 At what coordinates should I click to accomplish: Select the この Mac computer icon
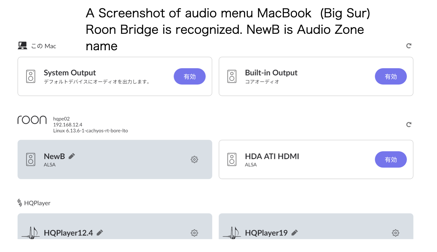click(x=22, y=46)
